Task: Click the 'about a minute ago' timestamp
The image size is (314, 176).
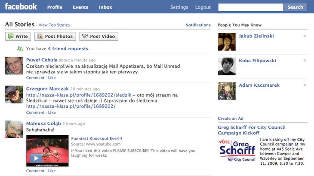Action: (77, 60)
